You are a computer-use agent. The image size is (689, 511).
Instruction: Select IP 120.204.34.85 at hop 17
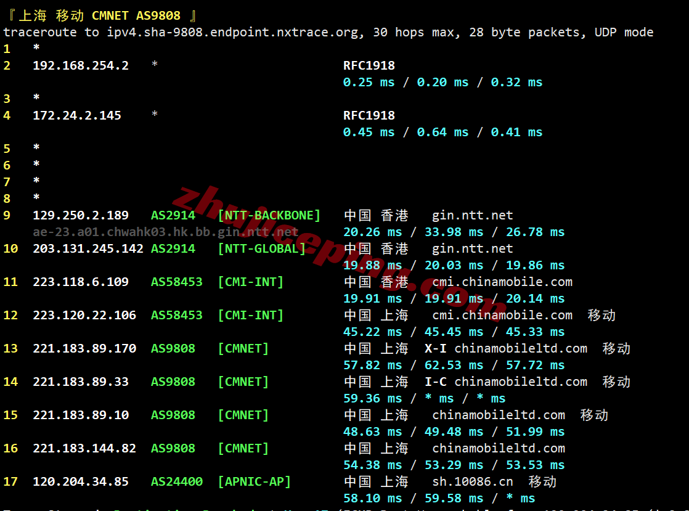(81, 481)
